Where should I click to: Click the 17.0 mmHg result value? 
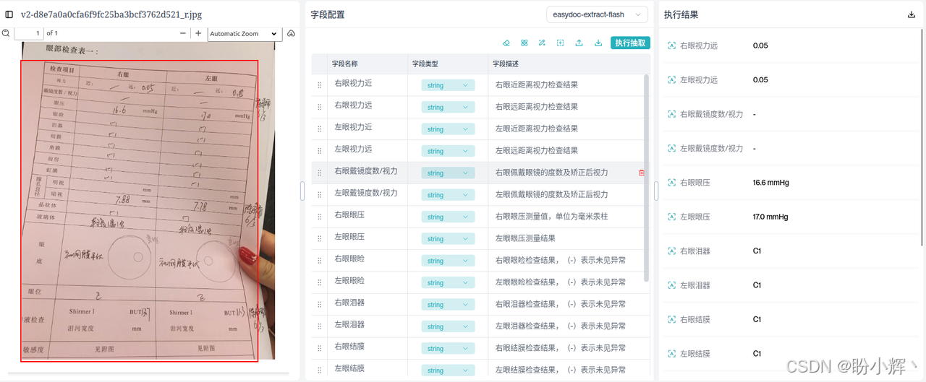[x=770, y=217]
